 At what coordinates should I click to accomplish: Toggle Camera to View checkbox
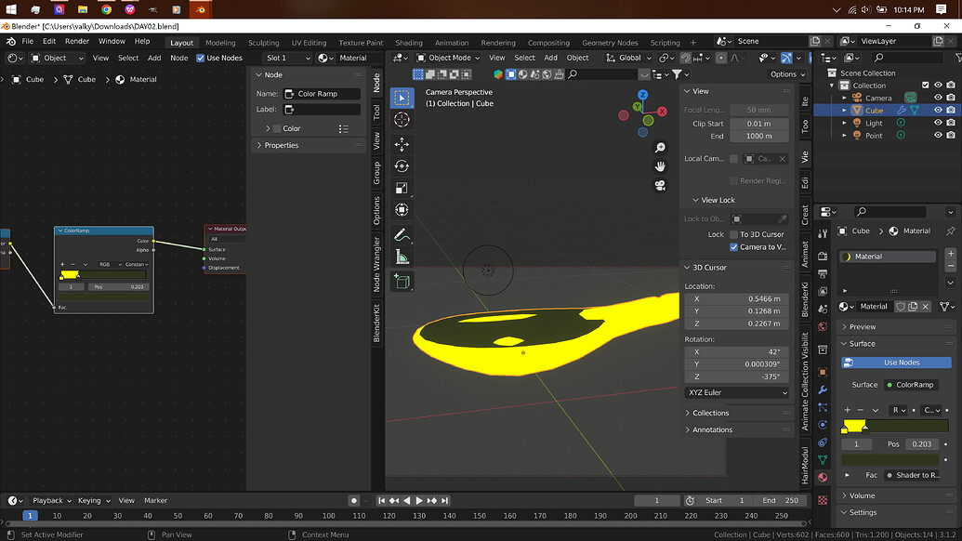[x=733, y=247]
